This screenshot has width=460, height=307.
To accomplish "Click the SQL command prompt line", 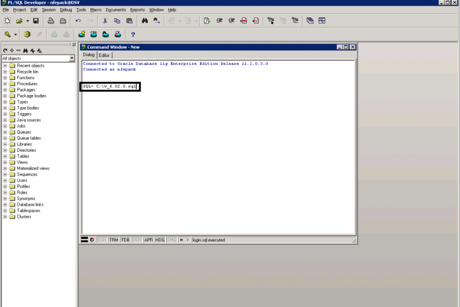I will [110, 86].
